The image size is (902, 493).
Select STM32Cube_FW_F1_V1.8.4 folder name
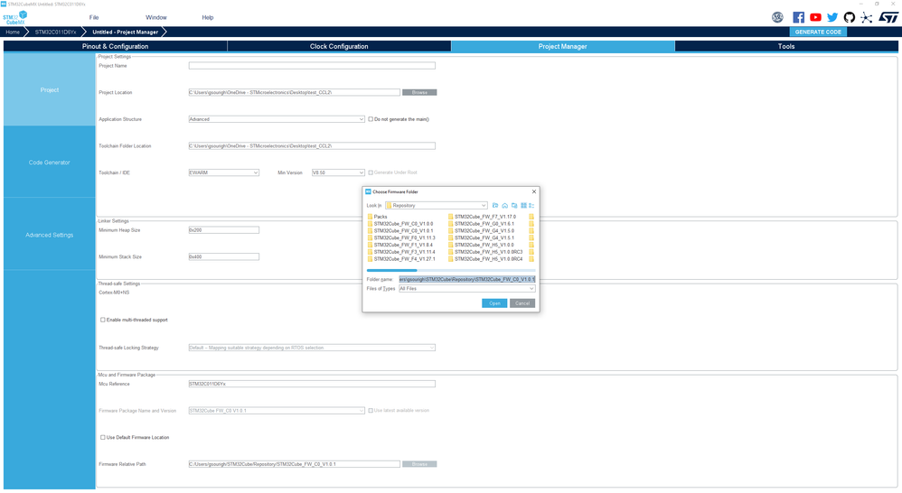403,245
